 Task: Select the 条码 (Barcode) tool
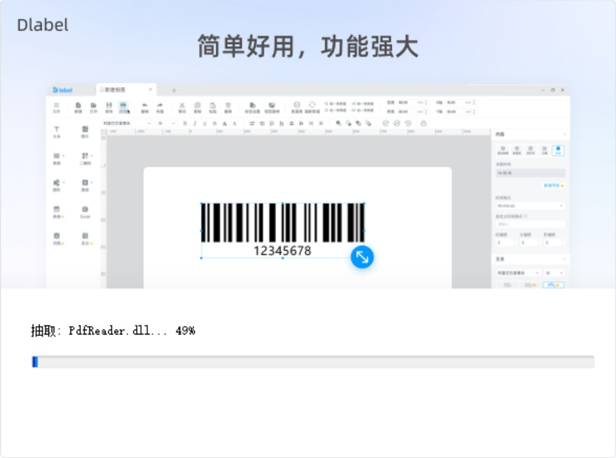click(56, 158)
